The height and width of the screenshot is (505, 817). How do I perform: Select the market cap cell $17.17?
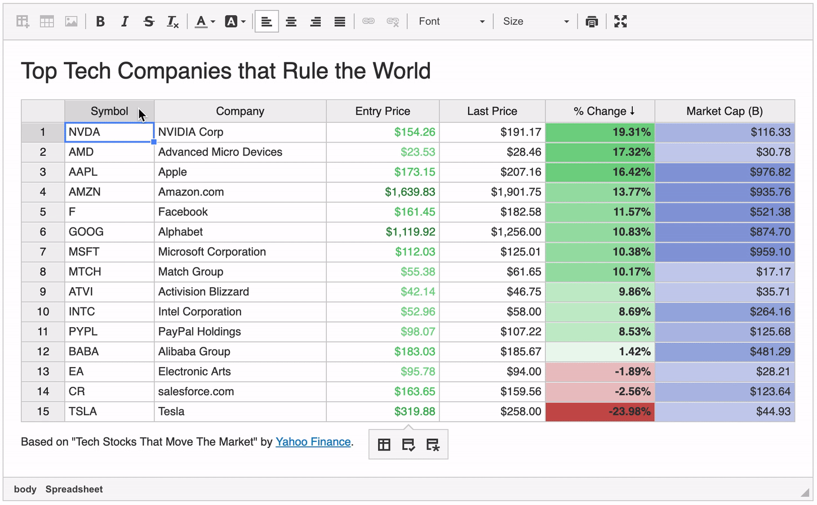[x=725, y=272]
